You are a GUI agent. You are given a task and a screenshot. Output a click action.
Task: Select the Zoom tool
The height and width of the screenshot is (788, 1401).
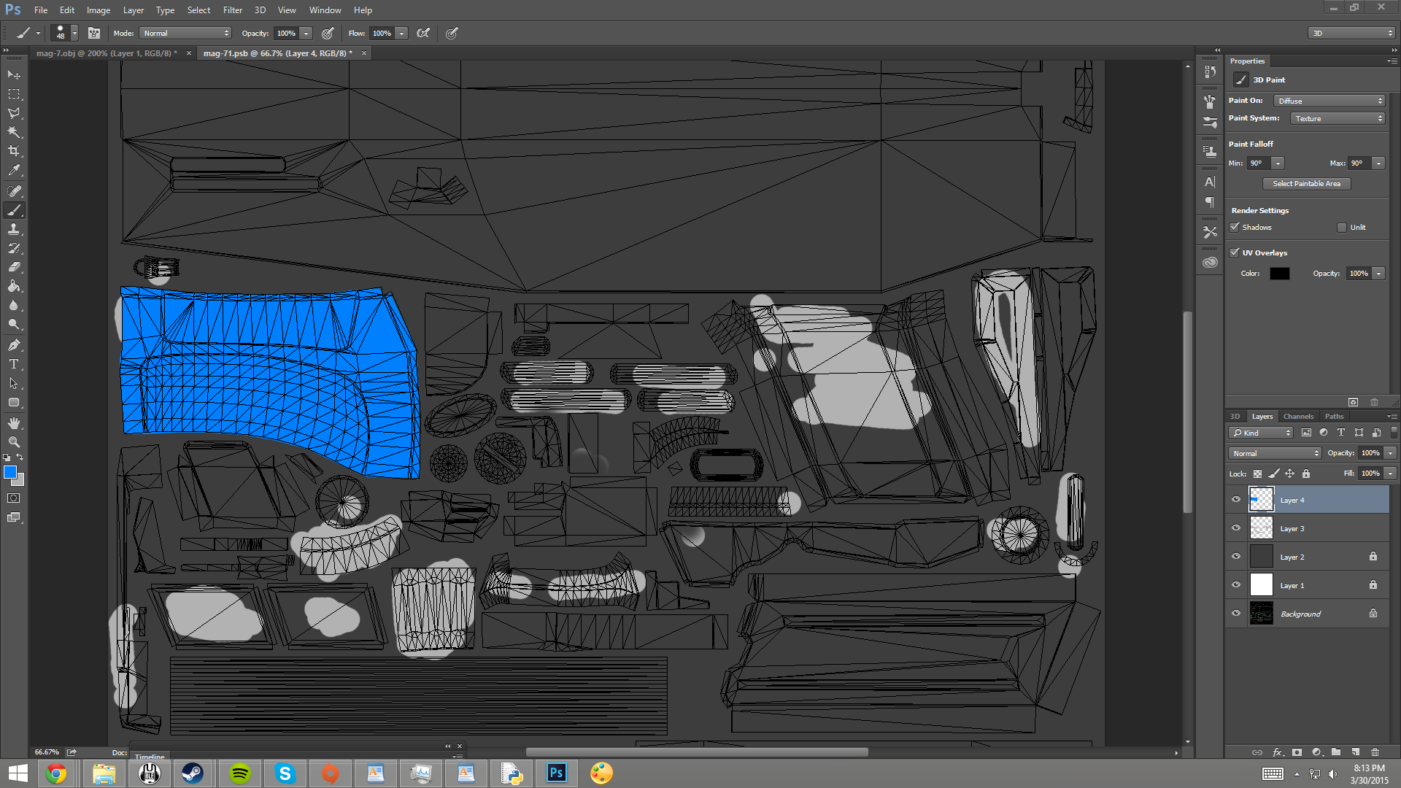point(14,442)
